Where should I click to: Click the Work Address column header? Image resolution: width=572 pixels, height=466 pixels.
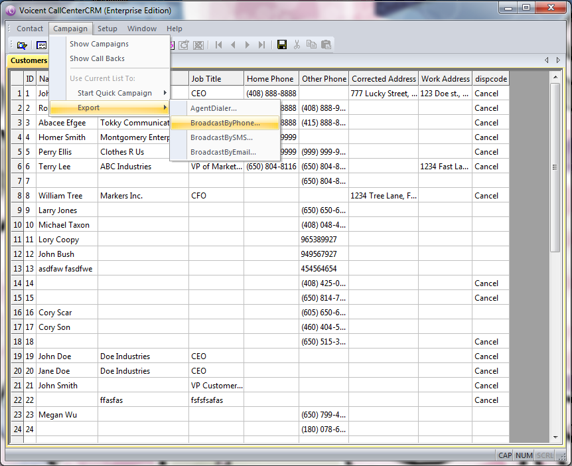(445, 79)
